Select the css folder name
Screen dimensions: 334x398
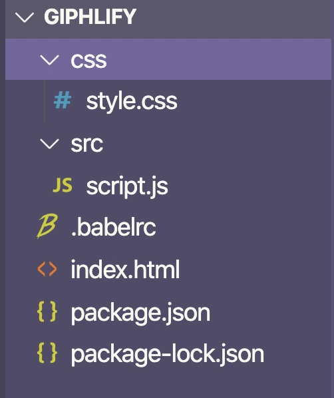[88, 61]
